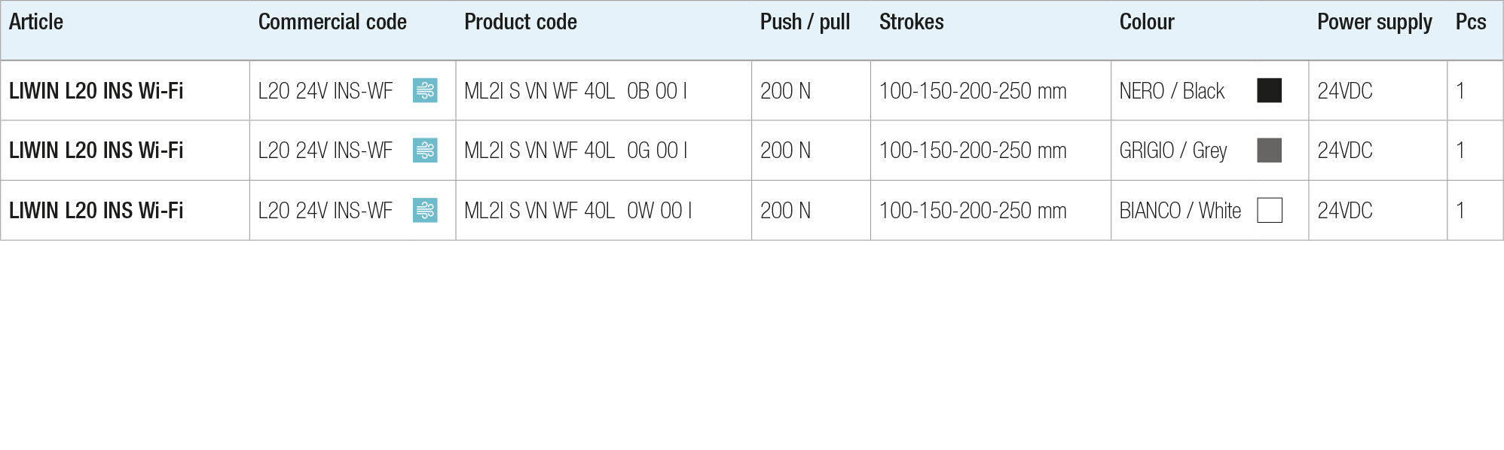Click LIWIN L20 INS Wi-Fi in the first row
This screenshot has height=450, width=1504.
click(96, 91)
